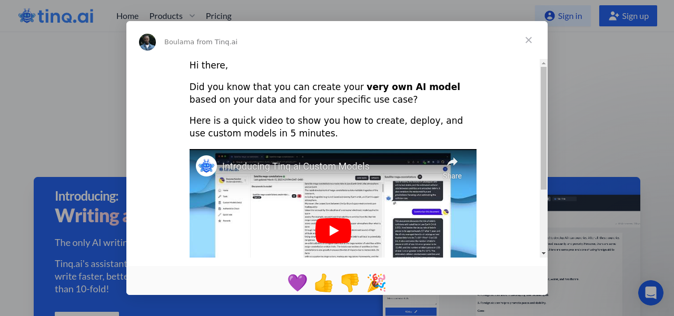The width and height of the screenshot is (674, 316).
Task: Open the Pricing page
Action: (x=219, y=16)
